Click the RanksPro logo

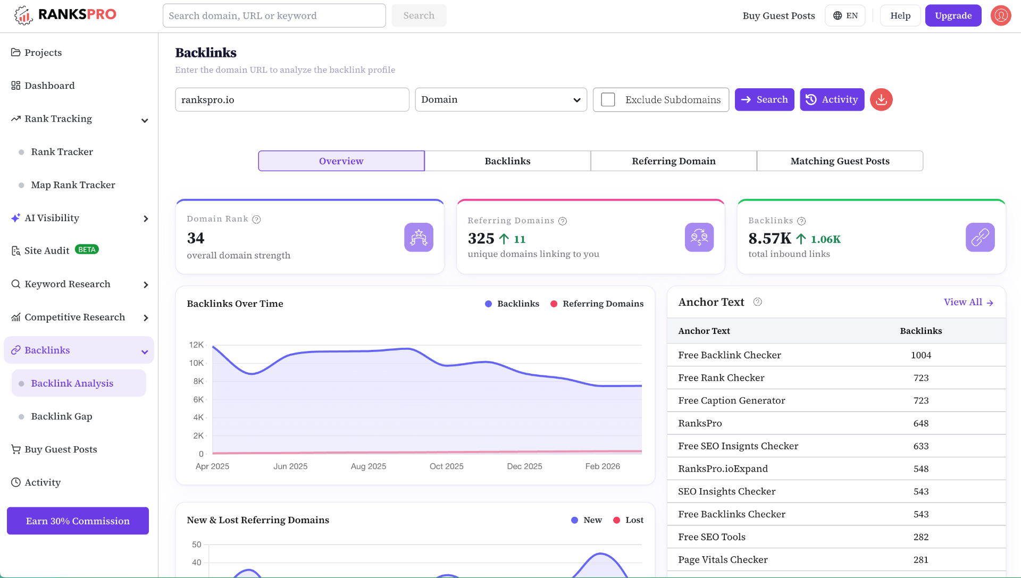pyautogui.click(x=65, y=15)
